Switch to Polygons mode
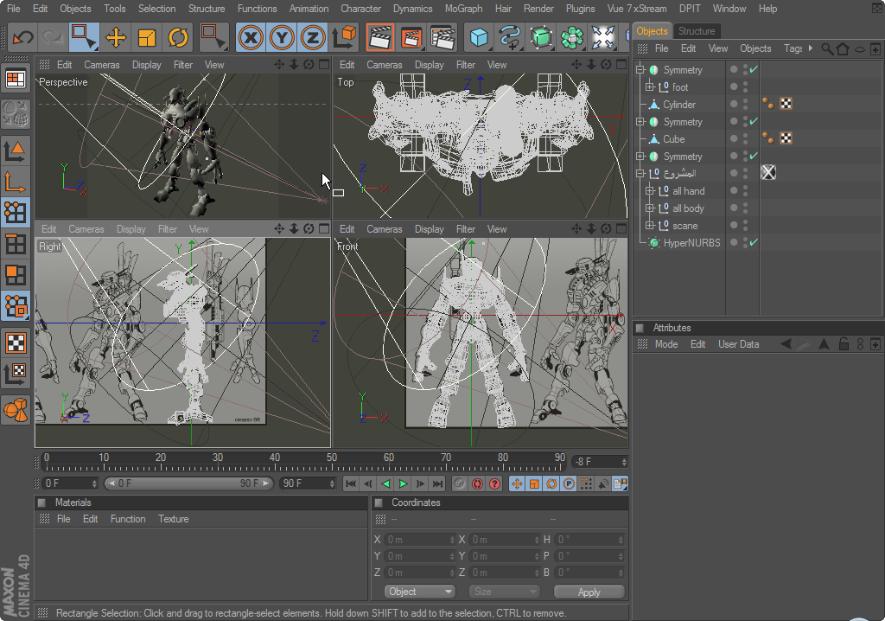 (x=16, y=275)
